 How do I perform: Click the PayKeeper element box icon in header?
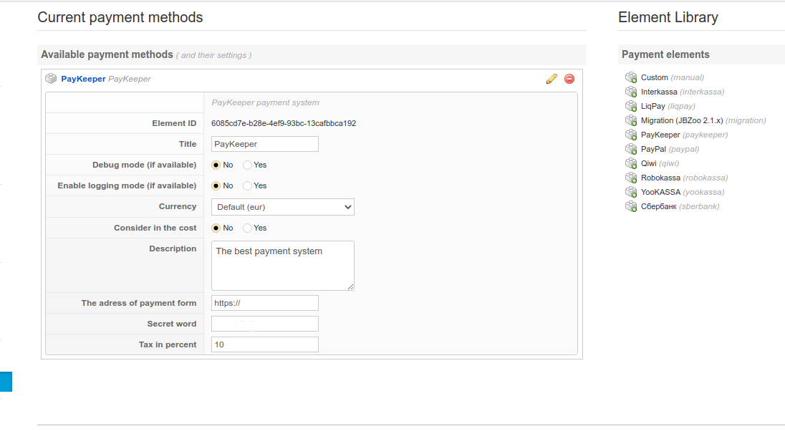[x=51, y=79]
